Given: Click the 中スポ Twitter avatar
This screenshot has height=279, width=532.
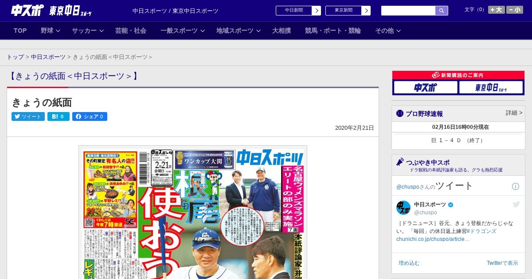Looking at the screenshot, I should coord(403,208).
